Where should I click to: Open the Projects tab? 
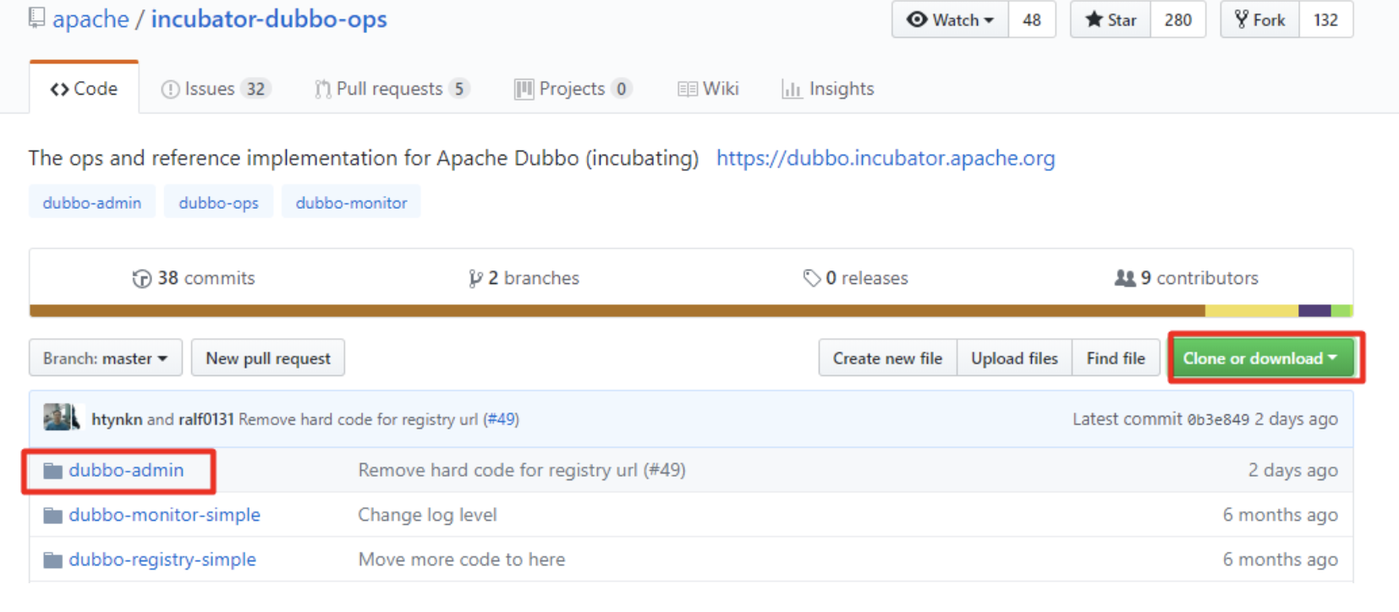pyautogui.click(x=573, y=89)
